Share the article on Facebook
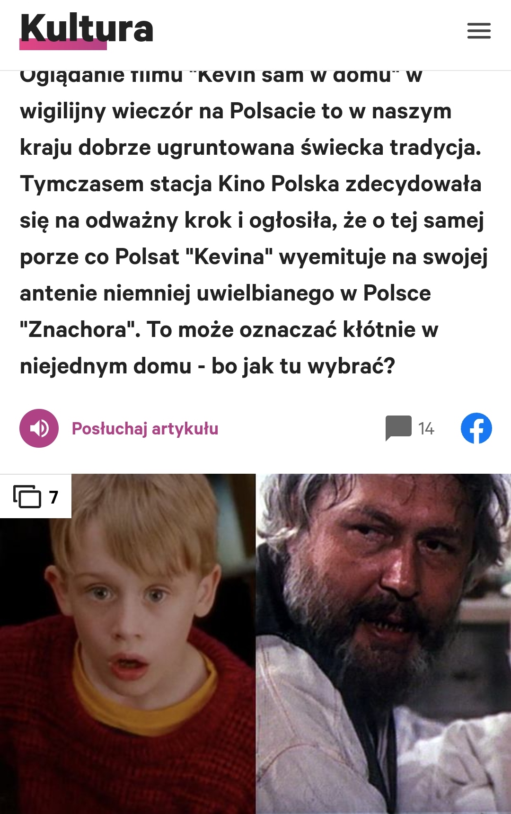 476,428
